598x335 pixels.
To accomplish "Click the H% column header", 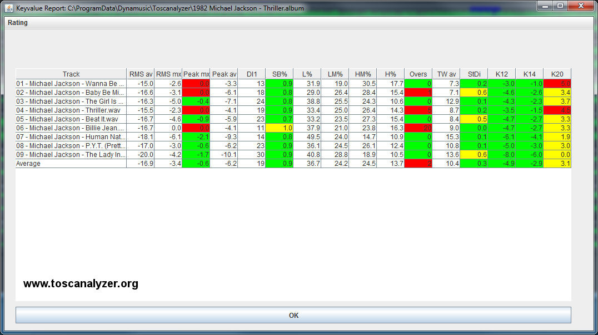I will click(x=391, y=74).
